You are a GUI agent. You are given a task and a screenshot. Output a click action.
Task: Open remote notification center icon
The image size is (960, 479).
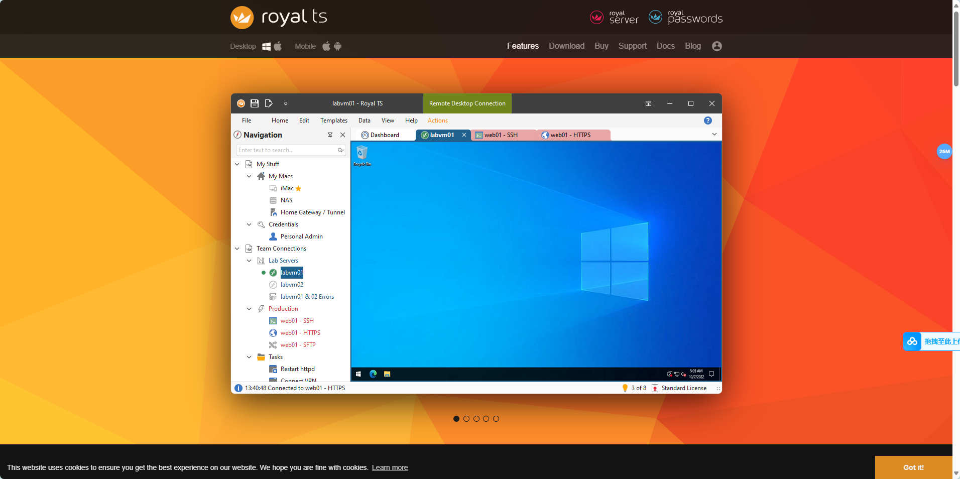(x=711, y=374)
